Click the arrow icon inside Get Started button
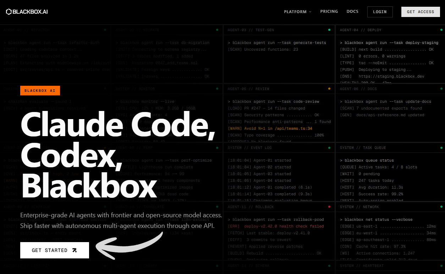Image resolution: width=445 pixels, height=274 pixels. pyautogui.click(x=75, y=250)
